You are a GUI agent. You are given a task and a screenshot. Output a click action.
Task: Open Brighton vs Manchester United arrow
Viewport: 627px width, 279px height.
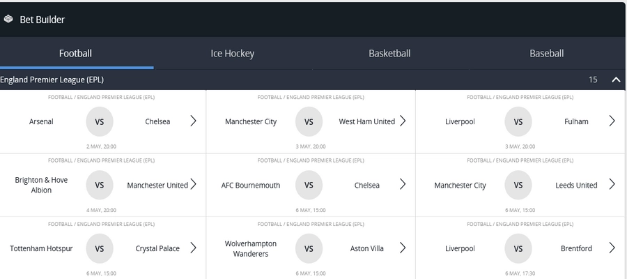[194, 184]
